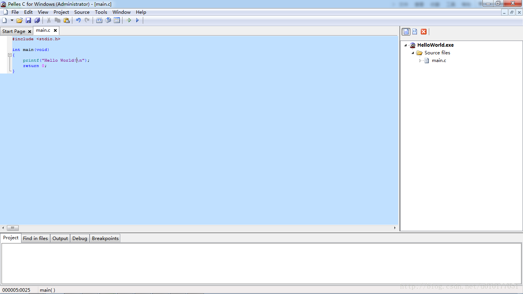The width and height of the screenshot is (523, 294).
Task: Undo the last edit with the blue arrow
Action: pyautogui.click(x=78, y=20)
